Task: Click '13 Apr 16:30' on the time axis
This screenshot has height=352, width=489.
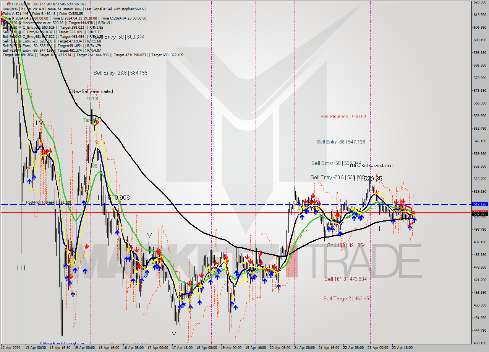Action: click(60, 348)
